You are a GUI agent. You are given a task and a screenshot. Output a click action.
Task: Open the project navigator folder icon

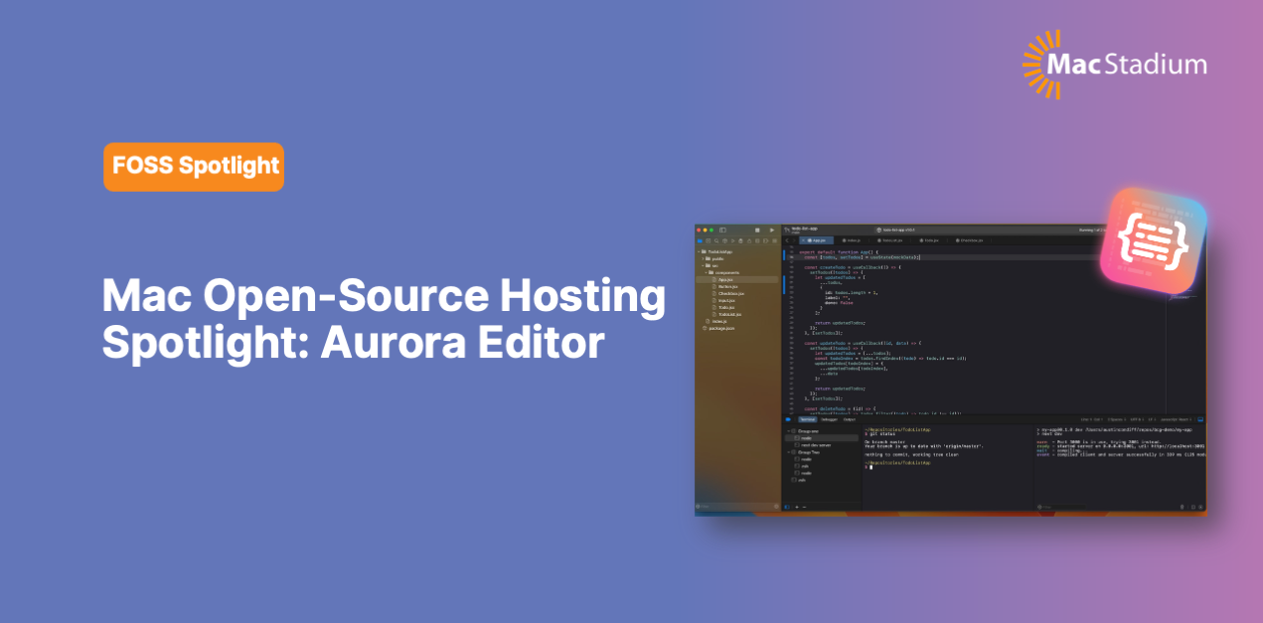(x=700, y=240)
